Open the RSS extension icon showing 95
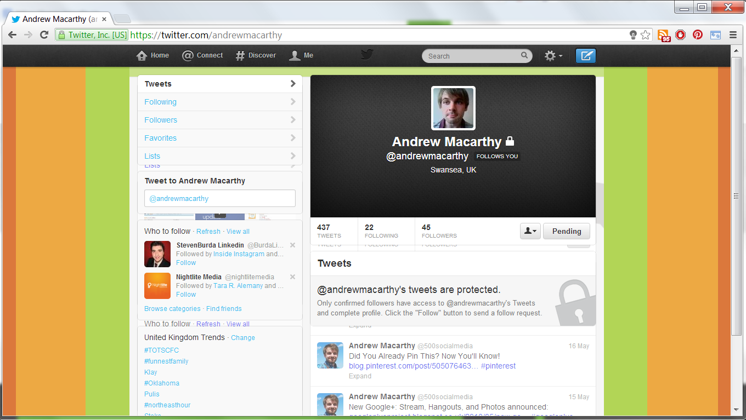This screenshot has width=746, height=420. point(664,36)
